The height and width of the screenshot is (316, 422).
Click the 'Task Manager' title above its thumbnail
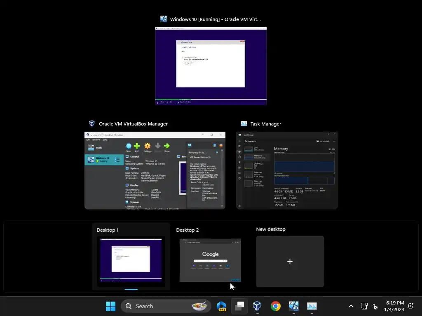point(266,124)
